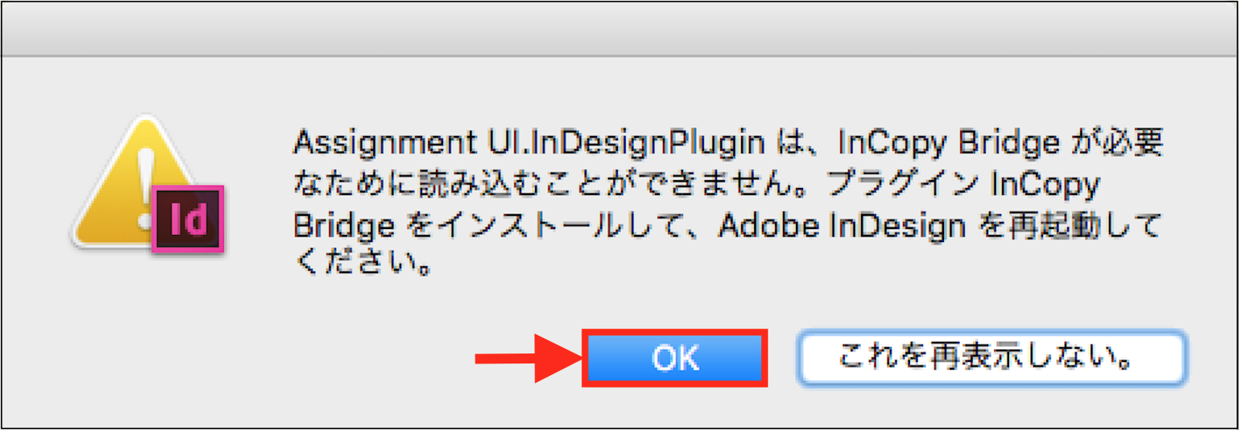This screenshot has width=1239, height=430.
Task: Click the pink InDesign Id badge
Action: click(188, 220)
